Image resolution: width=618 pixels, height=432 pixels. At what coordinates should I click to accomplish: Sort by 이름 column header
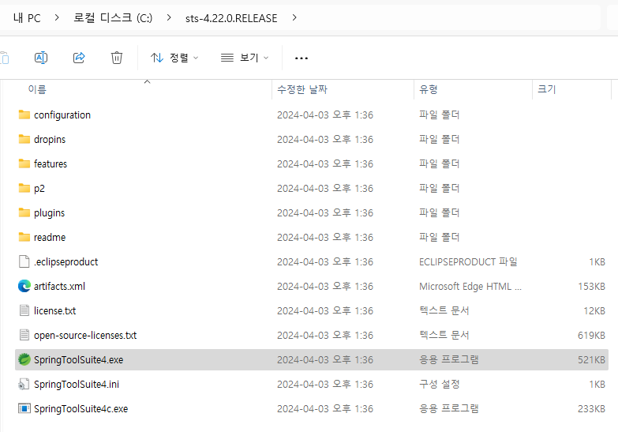(x=37, y=89)
